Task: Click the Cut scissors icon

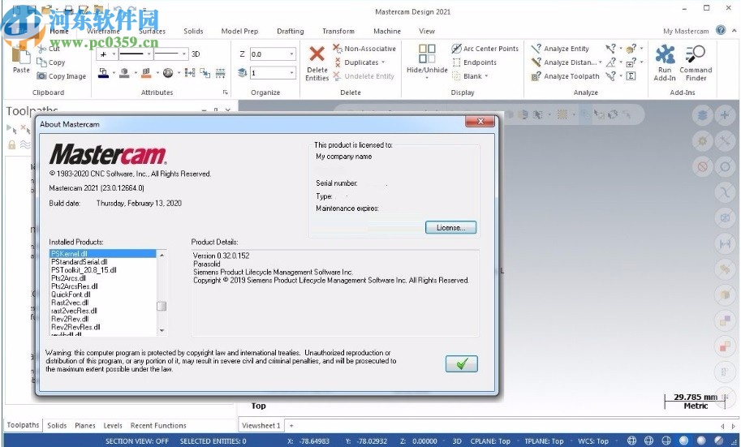Action: coord(42,48)
